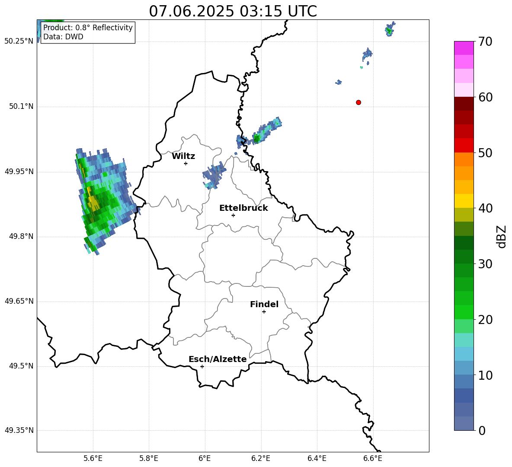Click the 'Product: 0.8° Reflectivity' legend text
The width and height of the screenshot is (512, 467).
(x=88, y=27)
